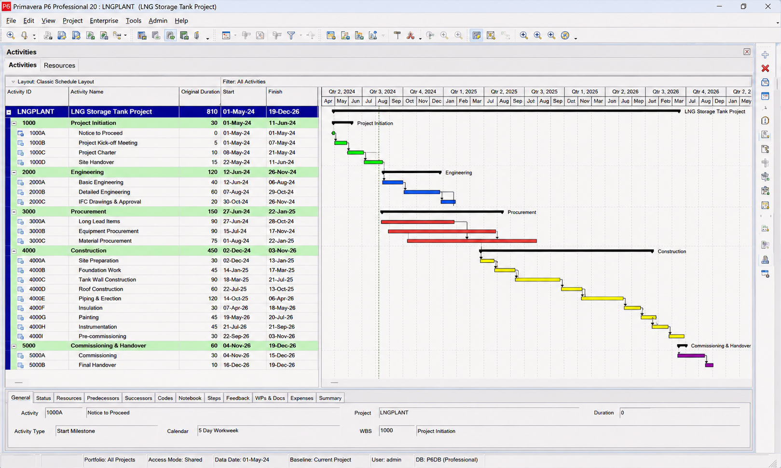This screenshot has width=781, height=468.
Task: Click the Activity Type field showing Start Milestone
Action: click(107, 431)
